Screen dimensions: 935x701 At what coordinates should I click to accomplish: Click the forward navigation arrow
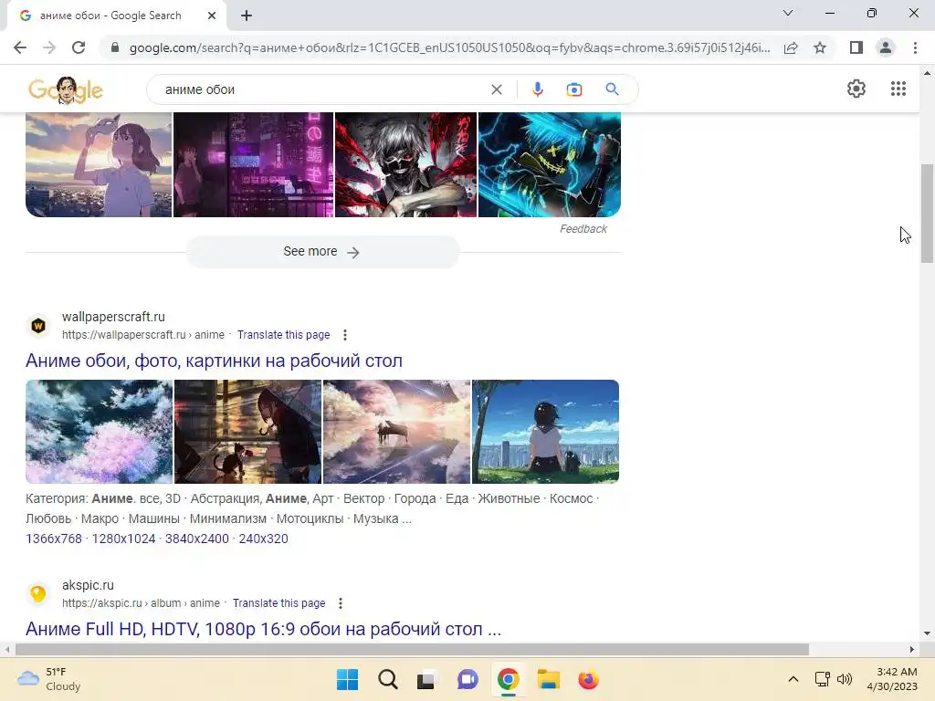click(49, 47)
